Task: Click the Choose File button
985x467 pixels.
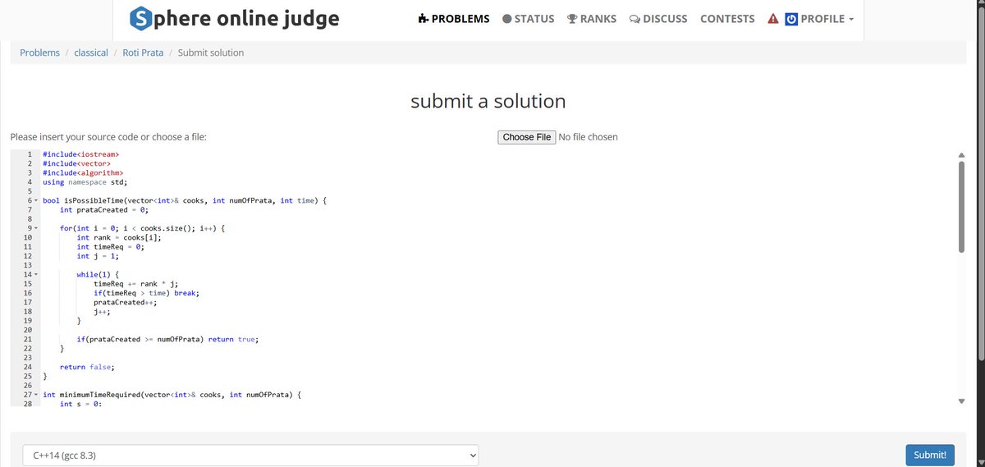Action: click(x=527, y=137)
